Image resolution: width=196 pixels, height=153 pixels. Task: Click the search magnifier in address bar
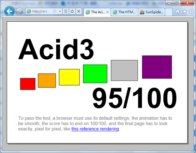tap(54, 11)
